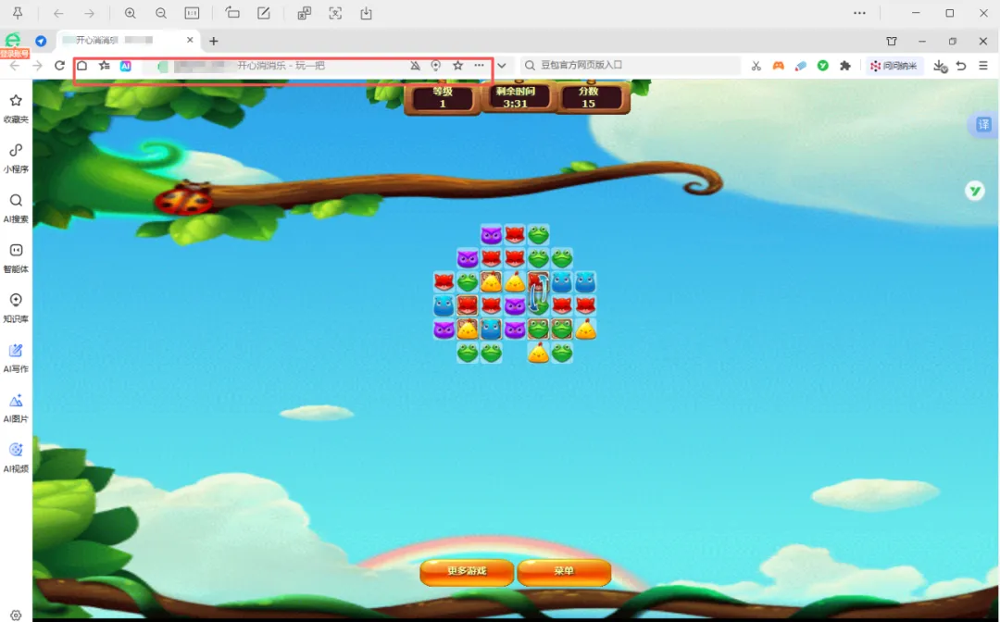Open the blue compass pinned tab
Image resolution: width=1000 pixels, height=622 pixels.
41,41
